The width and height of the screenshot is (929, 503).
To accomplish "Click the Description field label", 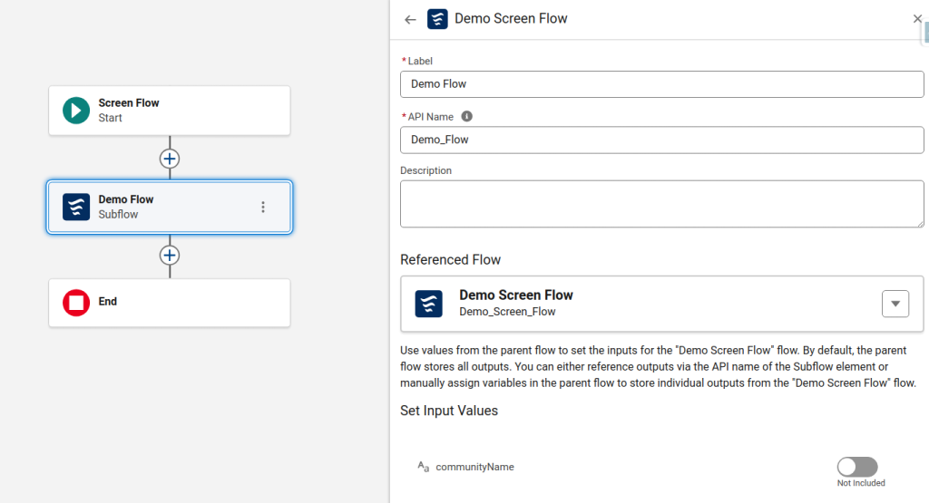I will point(426,170).
